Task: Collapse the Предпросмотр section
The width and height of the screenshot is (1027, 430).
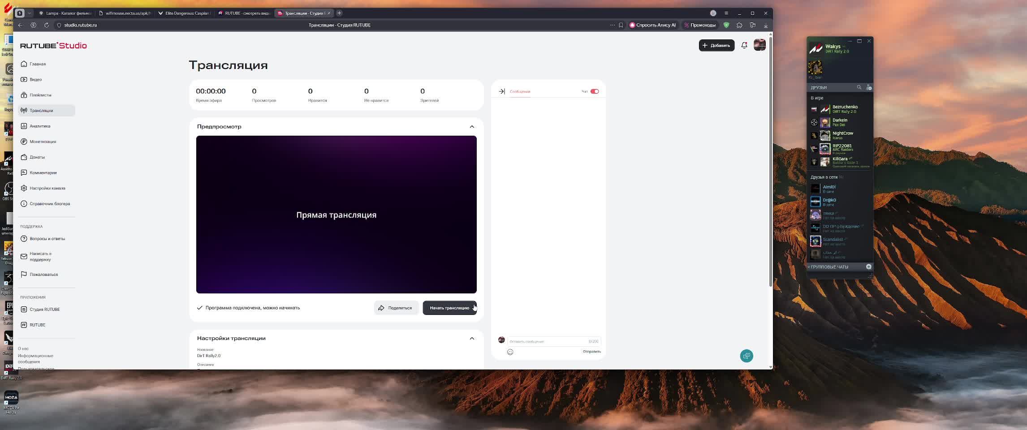Action: tap(472, 127)
